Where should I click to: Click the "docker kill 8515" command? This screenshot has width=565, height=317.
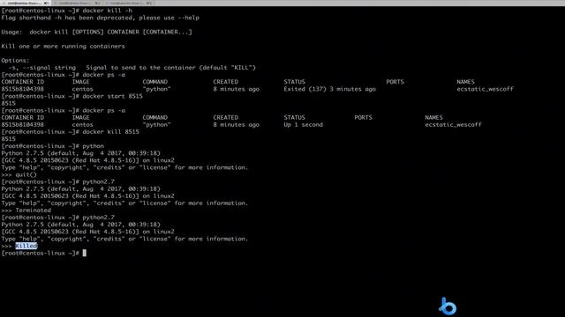click(110, 132)
